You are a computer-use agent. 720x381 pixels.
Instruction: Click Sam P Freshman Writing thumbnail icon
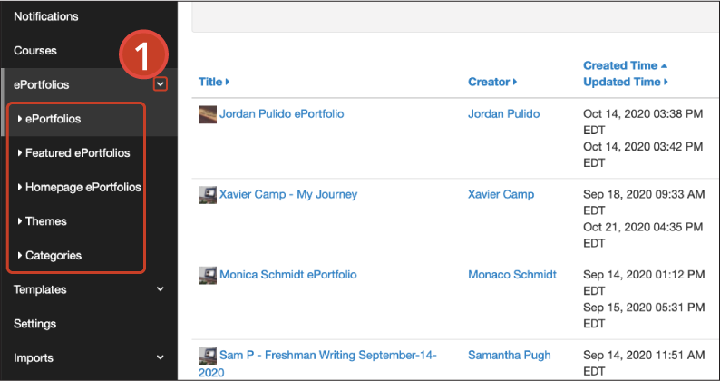click(208, 356)
